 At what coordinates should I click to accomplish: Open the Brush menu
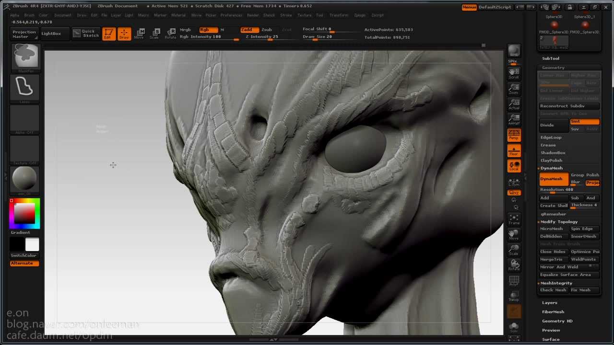pos(29,15)
